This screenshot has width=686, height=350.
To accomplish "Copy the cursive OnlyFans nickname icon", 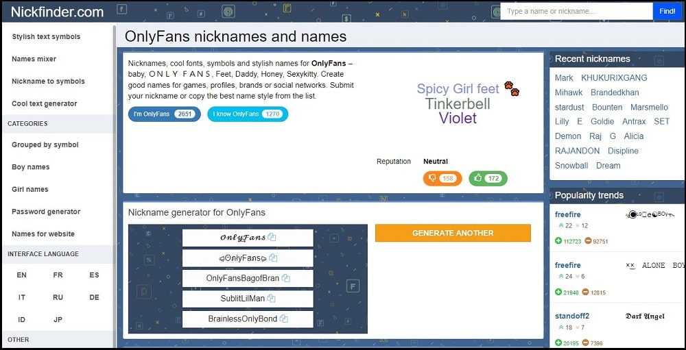I will tap(272, 238).
